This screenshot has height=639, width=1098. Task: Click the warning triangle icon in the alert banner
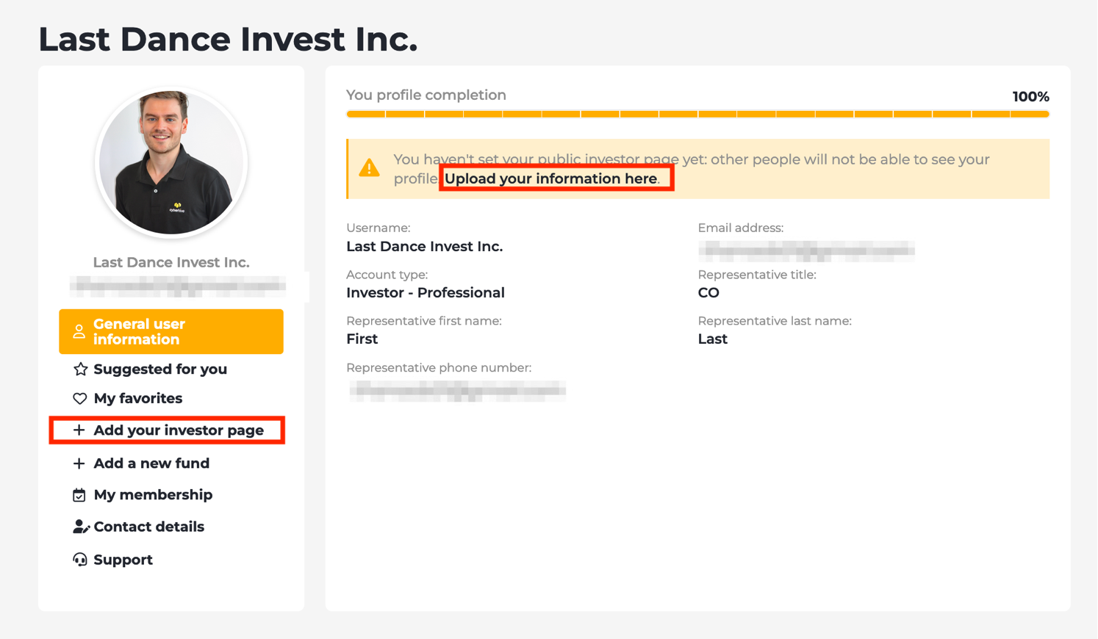370,167
